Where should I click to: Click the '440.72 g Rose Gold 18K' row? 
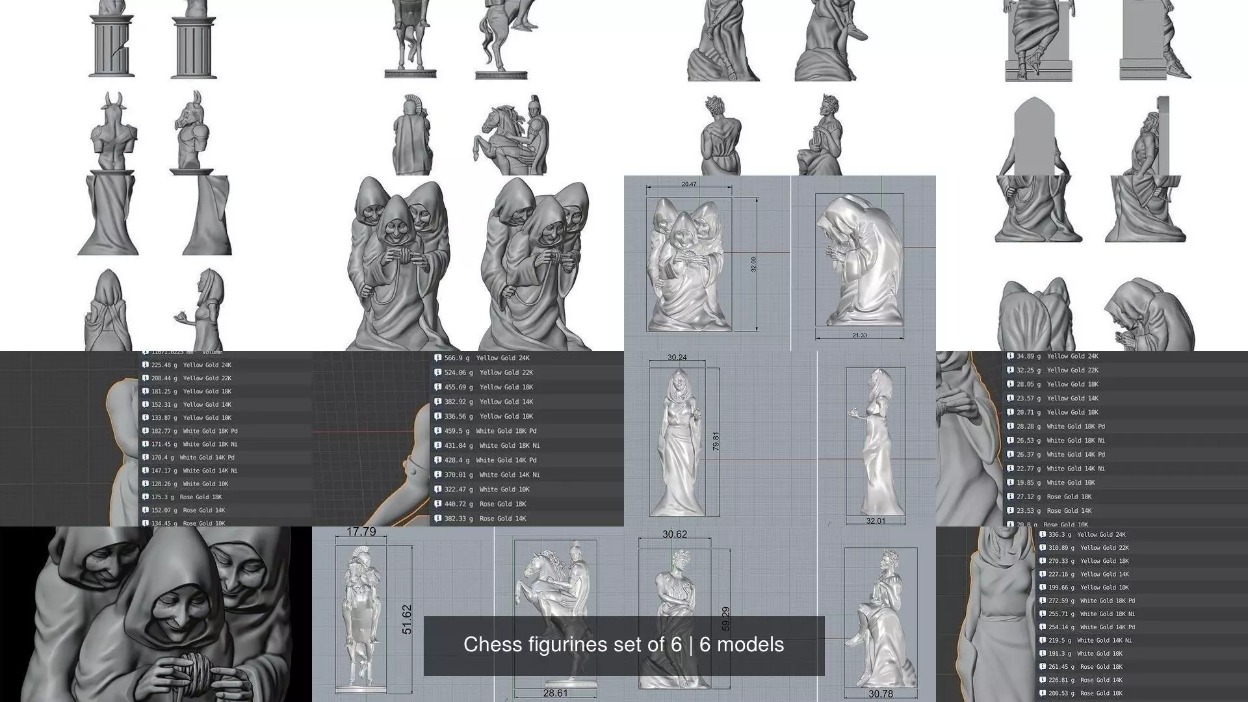(528, 504)
